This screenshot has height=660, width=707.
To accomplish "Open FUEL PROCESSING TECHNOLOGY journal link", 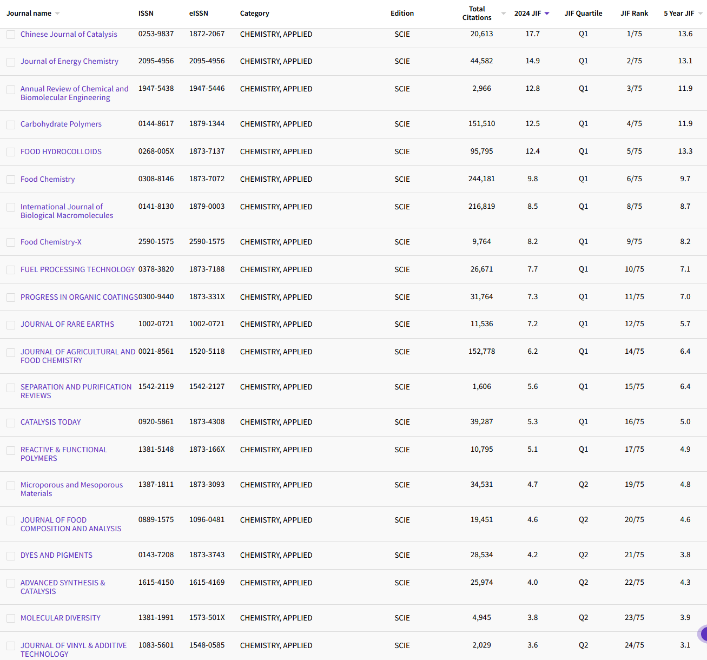I will 77,269.
